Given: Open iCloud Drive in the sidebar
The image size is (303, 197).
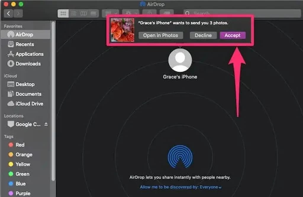Looking at the screenshot, I should 29,104.
